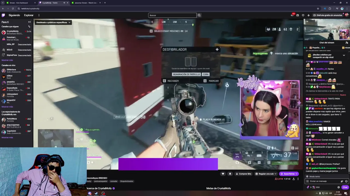Expand 'Mostrar más' under viewers also watch
This screenshot has height=196, width=350.
click(7, 137)
